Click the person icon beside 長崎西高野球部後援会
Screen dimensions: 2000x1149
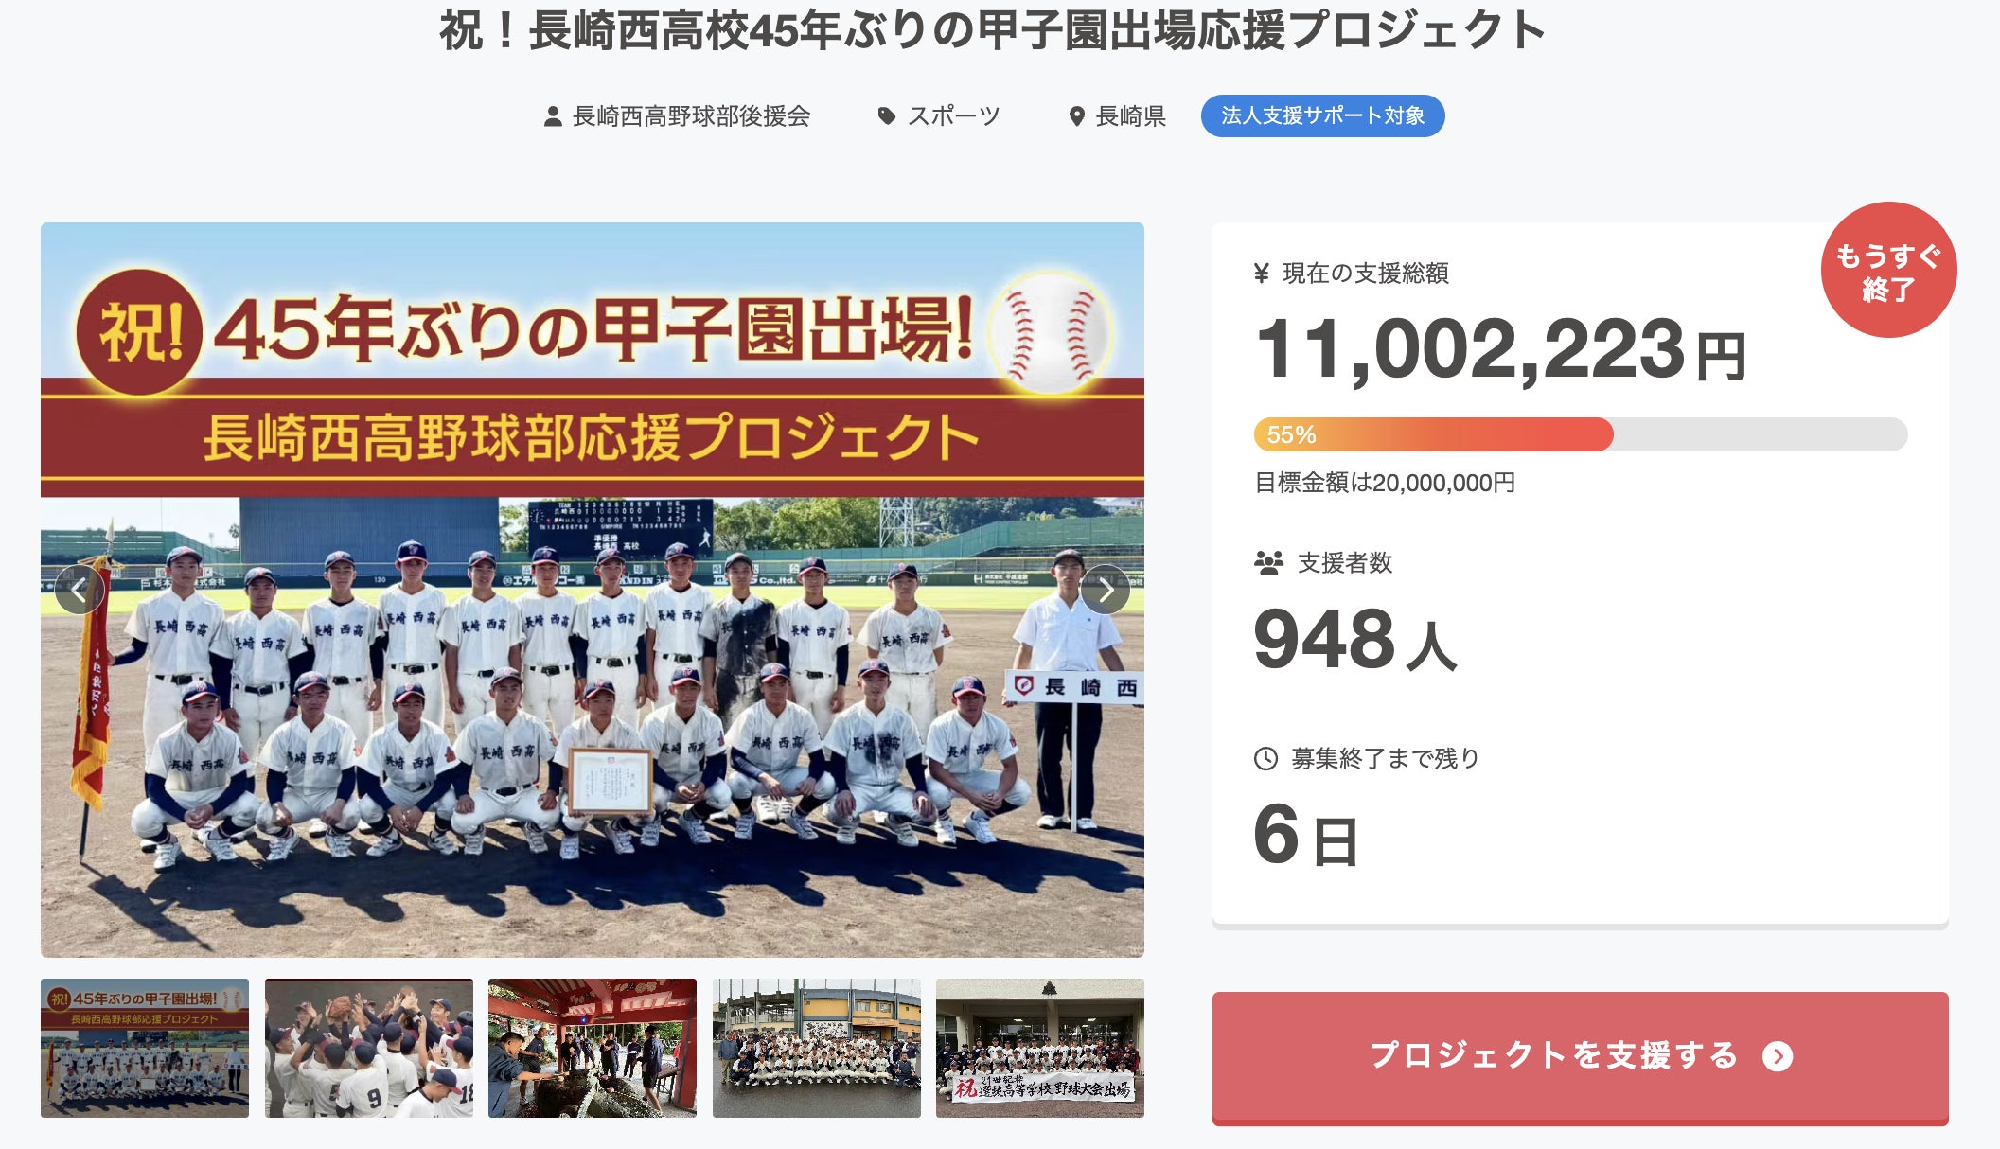(x=553, y=116)
